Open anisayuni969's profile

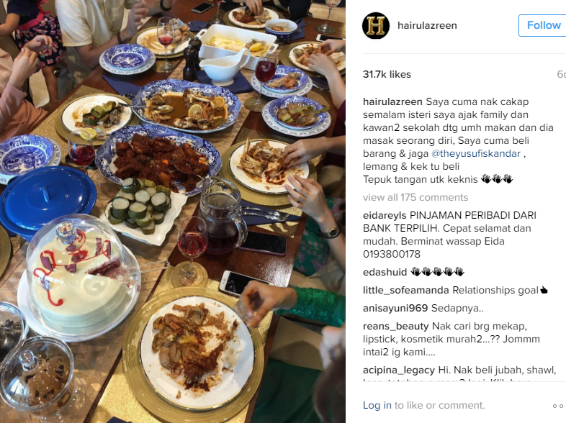click(395, 309)
